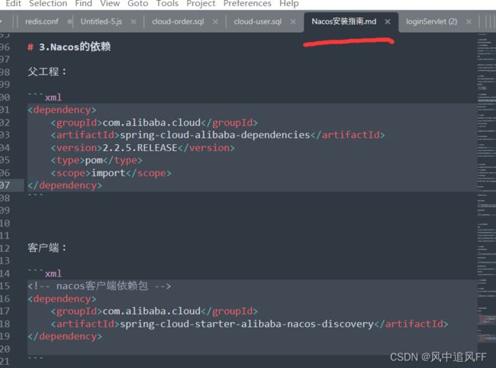Close the Nacos安装指南.md tab

point(388,21)
